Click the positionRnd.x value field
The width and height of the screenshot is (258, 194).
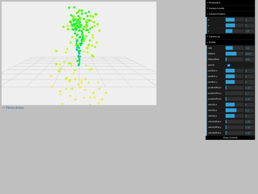(x=249, y=88)
